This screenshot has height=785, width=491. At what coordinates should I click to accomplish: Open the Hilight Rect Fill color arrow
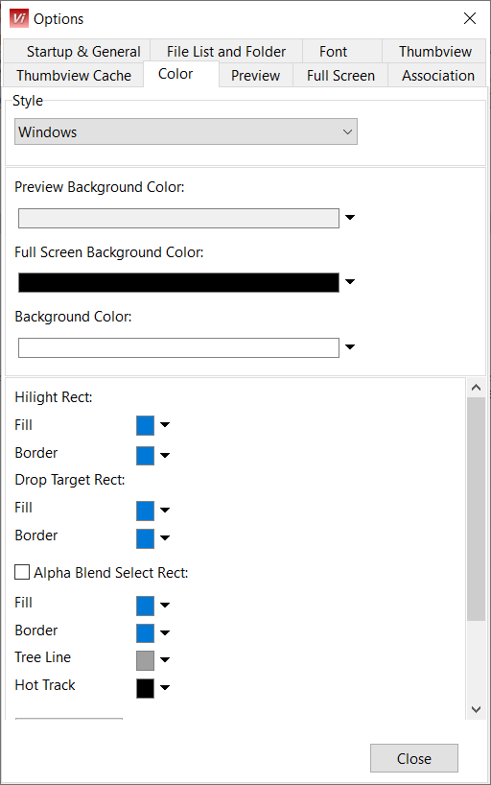click(165, 425)
